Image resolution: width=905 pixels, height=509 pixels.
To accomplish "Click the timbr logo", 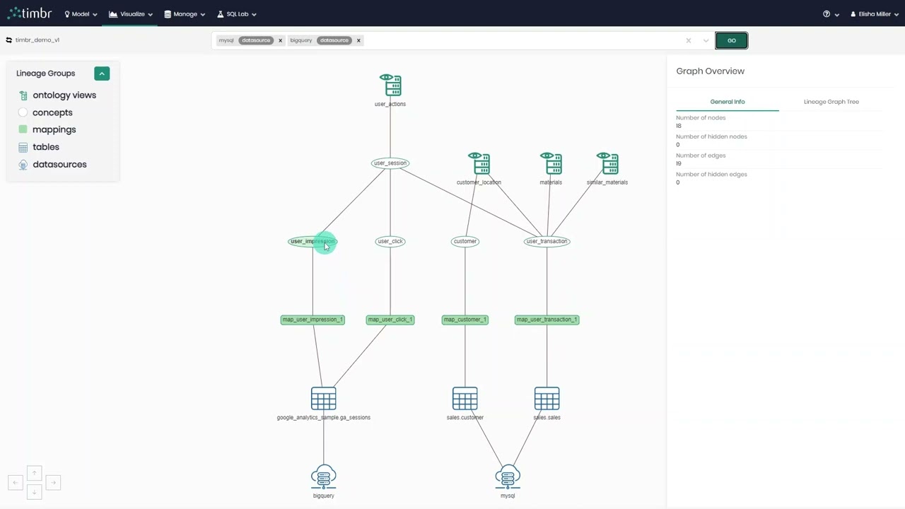I will (x=30, y=13).
